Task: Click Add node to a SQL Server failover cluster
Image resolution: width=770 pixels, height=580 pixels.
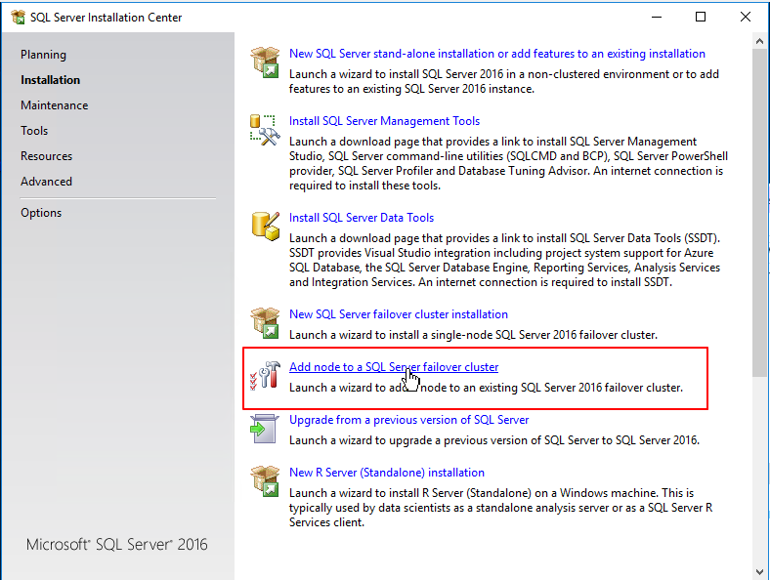Action: [x=394, y=367]
